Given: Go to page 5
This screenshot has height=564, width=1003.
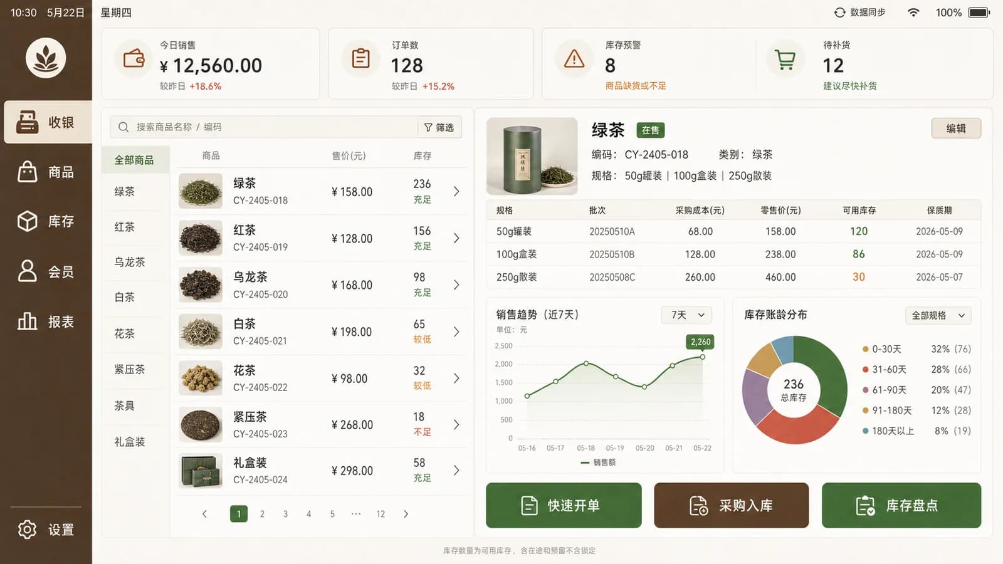Looking at the screenshot, I should coord(332,514).
